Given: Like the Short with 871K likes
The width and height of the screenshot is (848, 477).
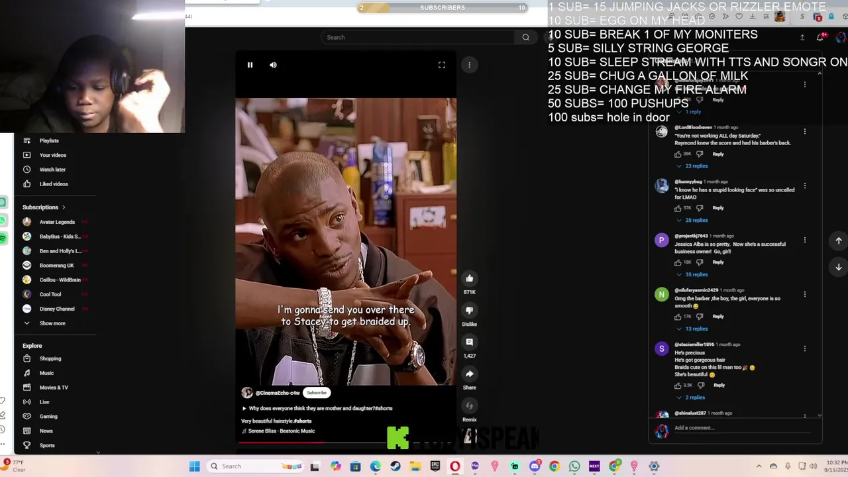Looking at the screenshot, I should coord(469,278).
